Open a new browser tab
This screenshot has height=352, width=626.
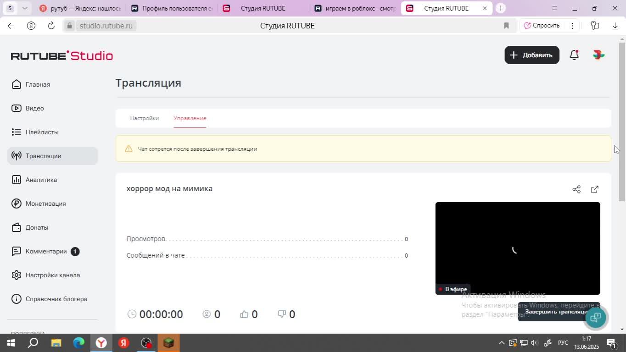click(x=501, y=8)
